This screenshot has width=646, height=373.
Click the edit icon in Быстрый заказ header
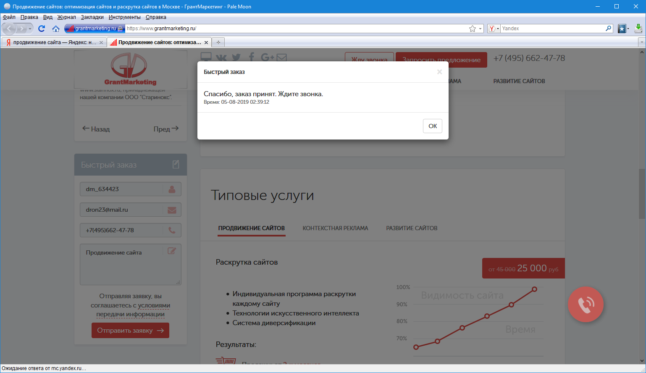coord(176,165)
